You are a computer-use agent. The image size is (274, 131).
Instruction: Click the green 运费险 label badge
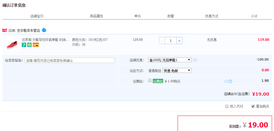pyautogui.click(x=158, y=81)
